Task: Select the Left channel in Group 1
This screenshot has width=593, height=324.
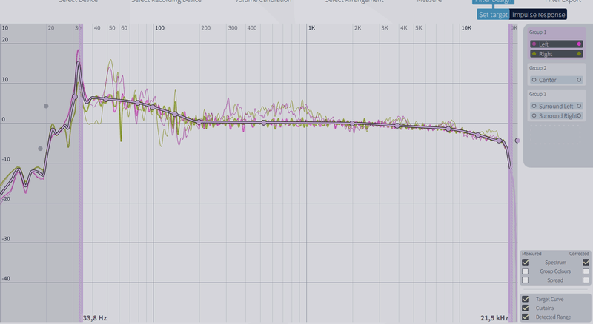Action: [556, 44]
